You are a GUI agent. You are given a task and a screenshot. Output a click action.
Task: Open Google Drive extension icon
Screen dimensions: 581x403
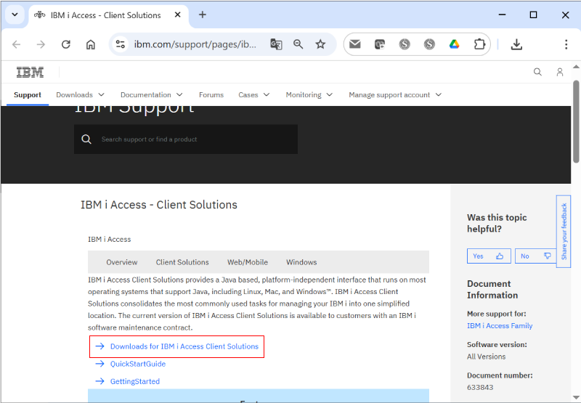coord(455,44)
